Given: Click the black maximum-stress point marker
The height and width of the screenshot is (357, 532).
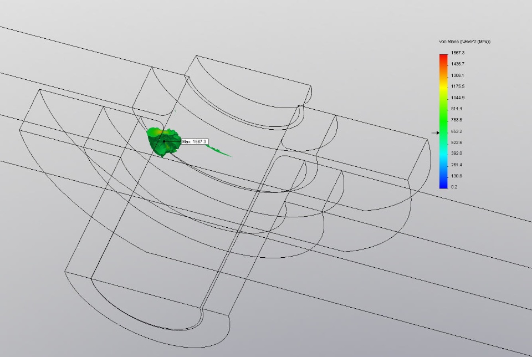Looking at the screenshot, I should (164, 141).
